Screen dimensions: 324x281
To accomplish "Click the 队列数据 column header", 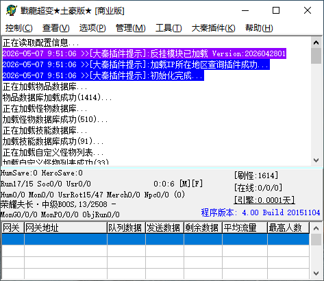I will click(x=126, y=228).
